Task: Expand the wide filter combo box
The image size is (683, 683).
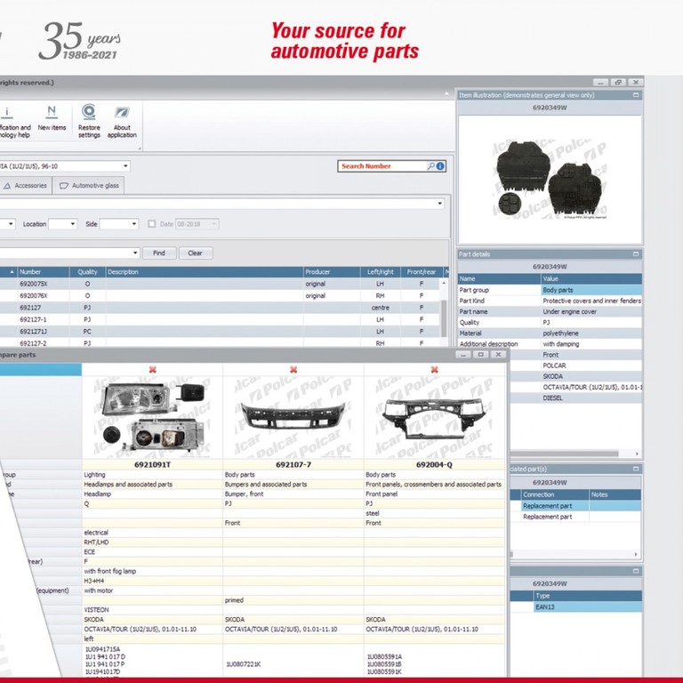Action: 440,204
